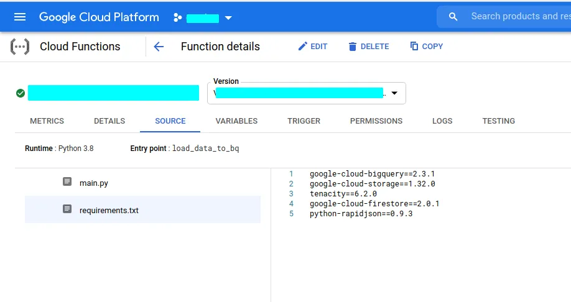Open the project selector dropdown arrow
Viewport: 571px width, 302px height.
coord(228,18)
